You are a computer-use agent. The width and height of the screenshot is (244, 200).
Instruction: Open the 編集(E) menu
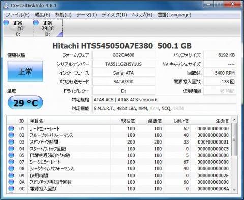coord(42,15)
